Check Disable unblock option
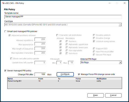 click(x=94, y=35)
